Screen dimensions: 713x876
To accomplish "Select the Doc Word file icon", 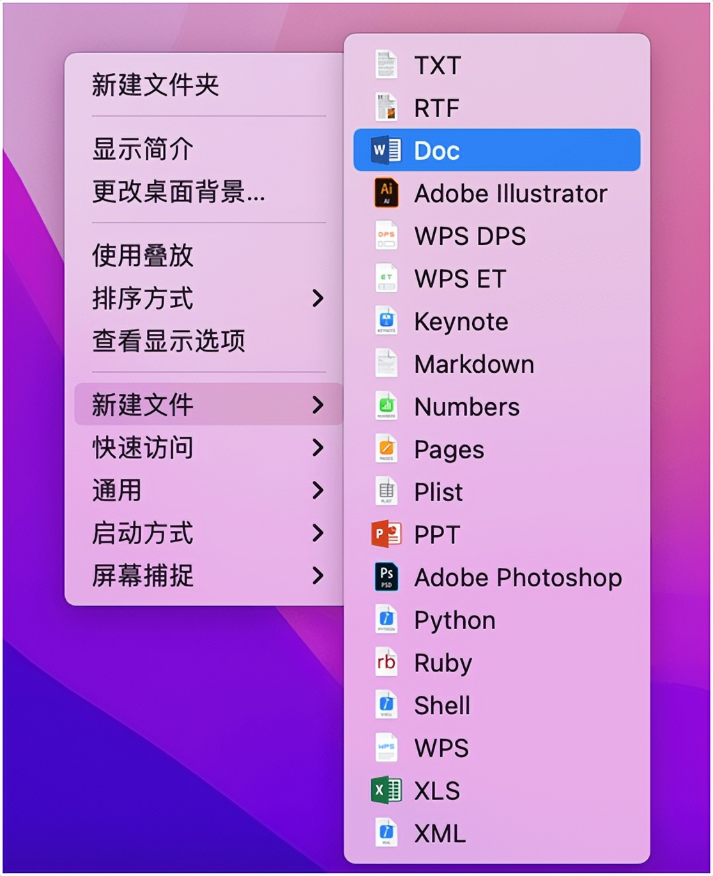I will [386, 151].
